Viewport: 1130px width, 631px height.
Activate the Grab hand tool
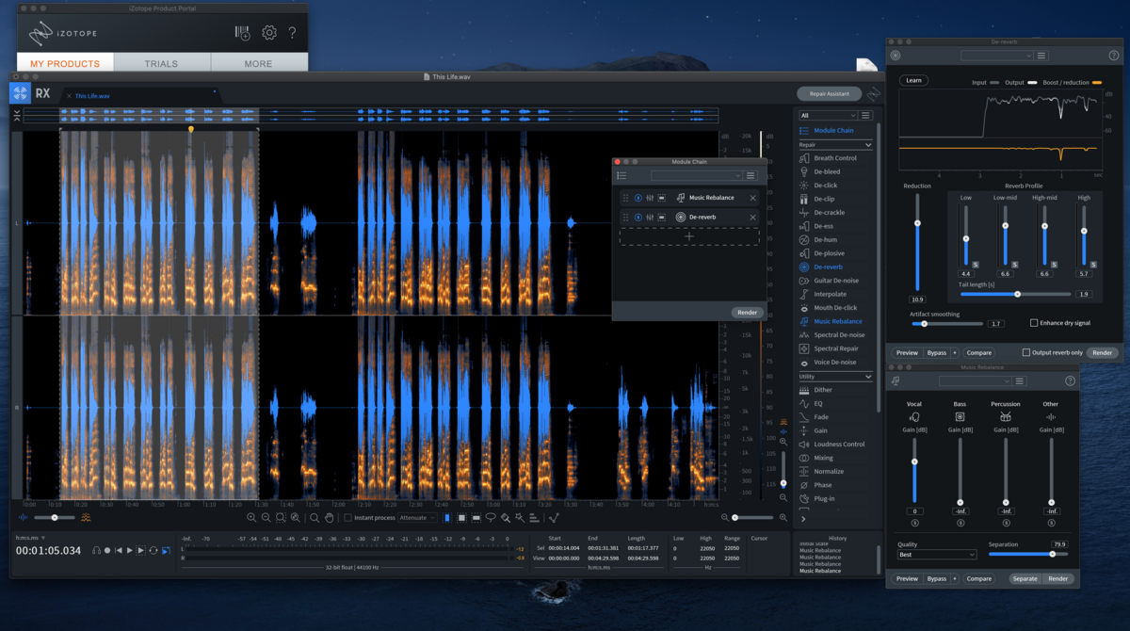point(329,518)
